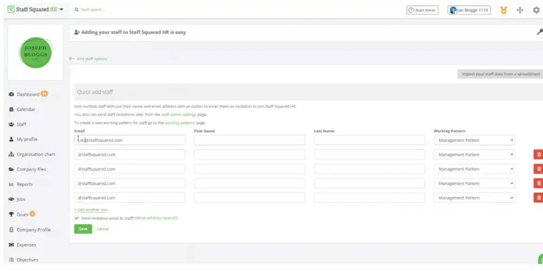
Task: Click the Jobs handshake icon
Action: [11, 200]
